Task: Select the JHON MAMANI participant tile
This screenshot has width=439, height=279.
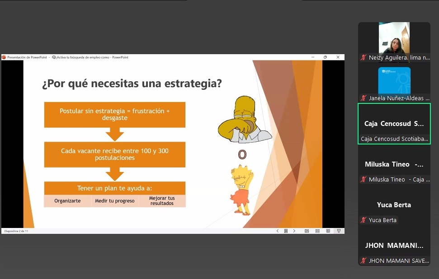Action: coord(394,246)
